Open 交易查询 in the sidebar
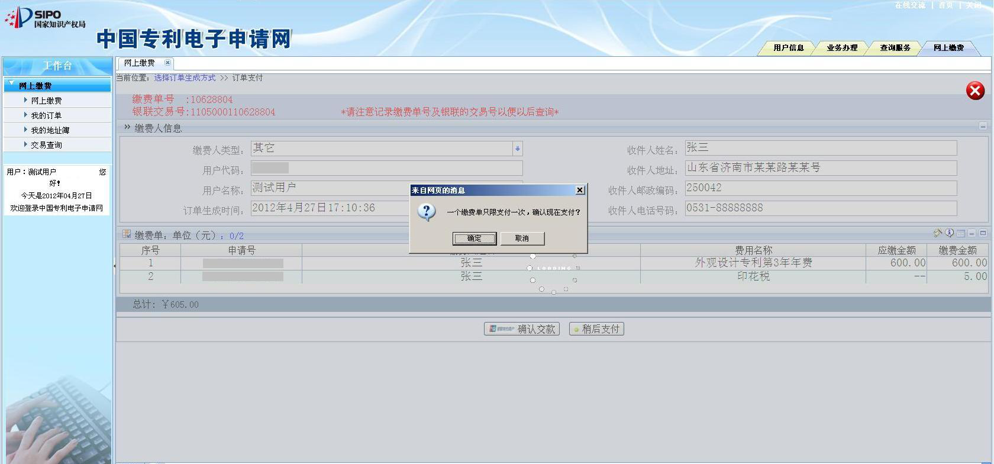The image size is (994, 464). pyautogui.click(x=46, y=145)
